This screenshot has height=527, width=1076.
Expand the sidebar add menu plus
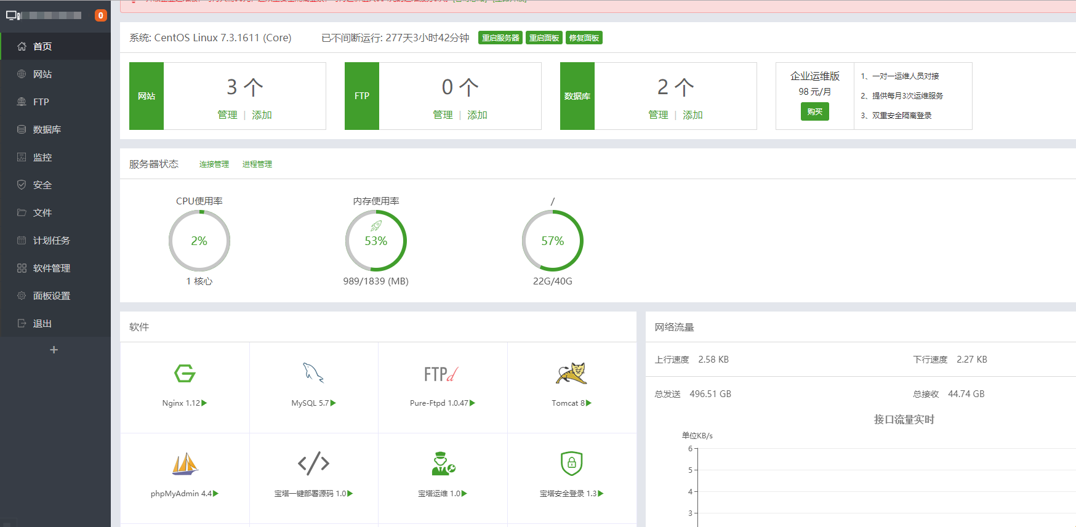[54, 350]
